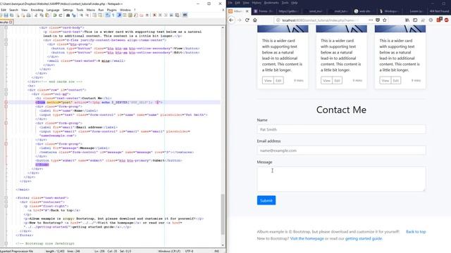Collapse the col-md div fold marker
451x253 pixels.
(x=6, y=93)
